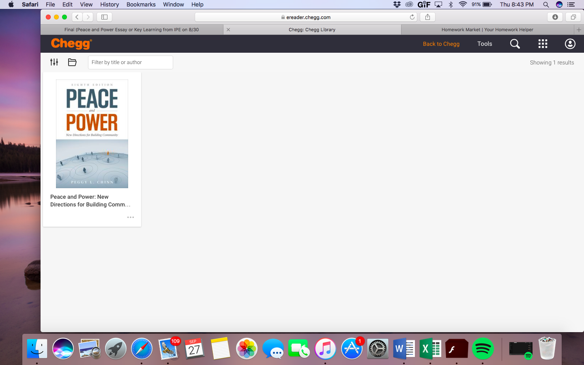Open Calendar from the Dock
This screenshot has width=584, height=365.
click(194, 348)
